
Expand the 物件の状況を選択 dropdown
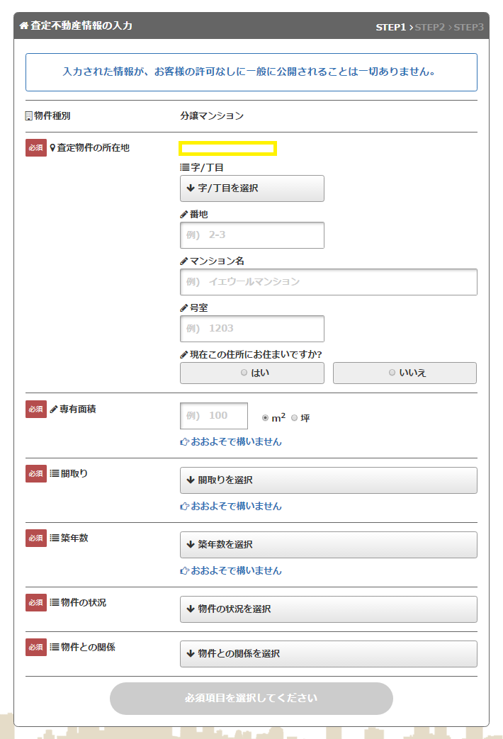(328, 609)
